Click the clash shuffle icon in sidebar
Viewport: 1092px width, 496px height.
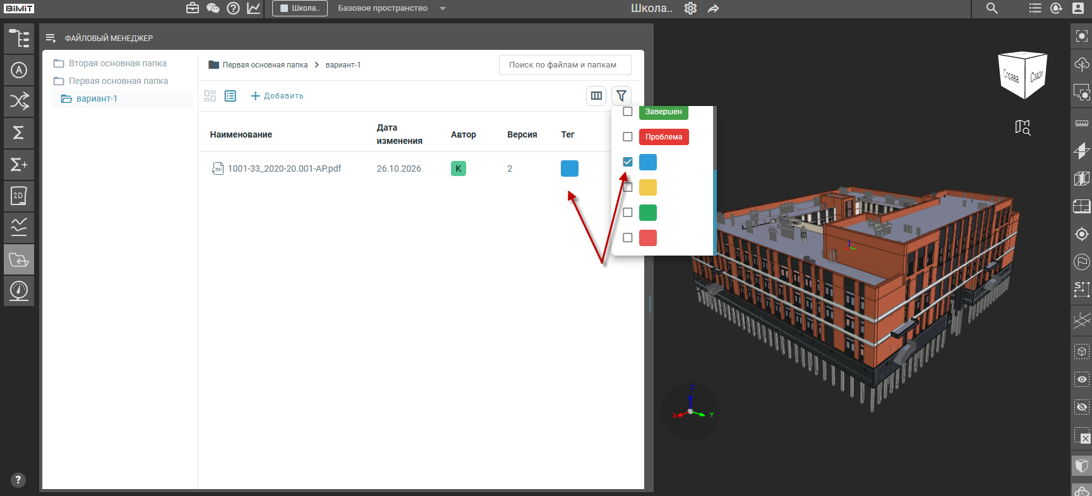[19, 101]
